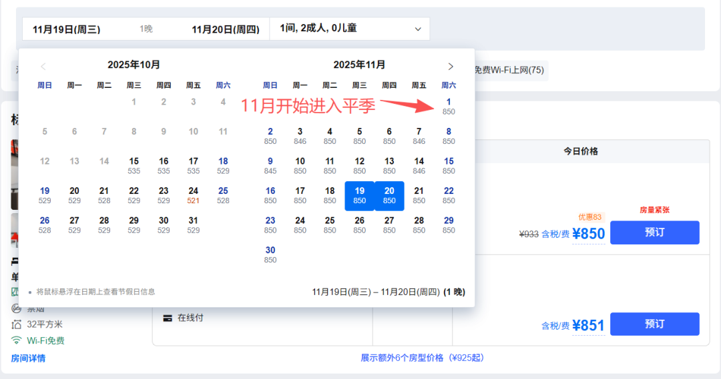The height and width of the screenshot is (379, 721).
Task: Click the 今日价格 column header
Action: tap(581, 151)
